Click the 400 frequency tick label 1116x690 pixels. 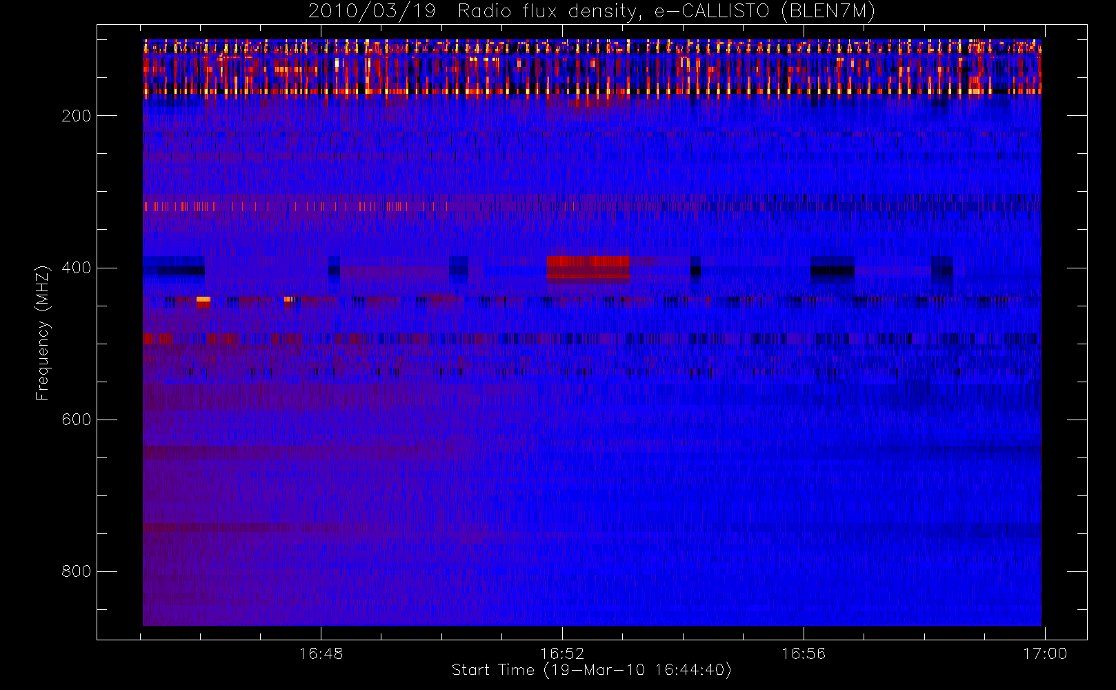tap(76, 268)
